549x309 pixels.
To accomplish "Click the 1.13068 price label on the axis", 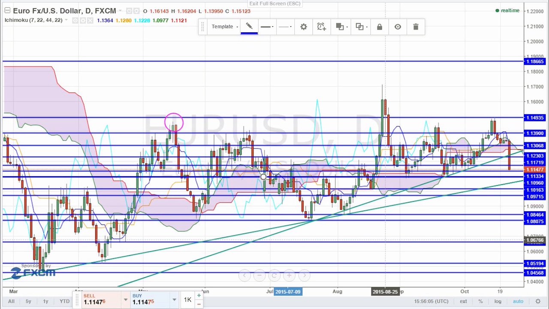I will (x=535, y=146).
